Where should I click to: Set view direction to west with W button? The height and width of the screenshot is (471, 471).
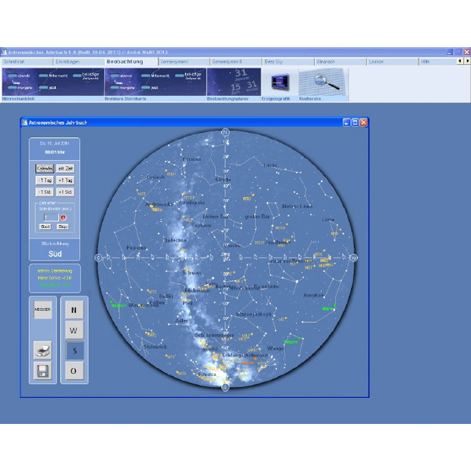click(75, 330)
